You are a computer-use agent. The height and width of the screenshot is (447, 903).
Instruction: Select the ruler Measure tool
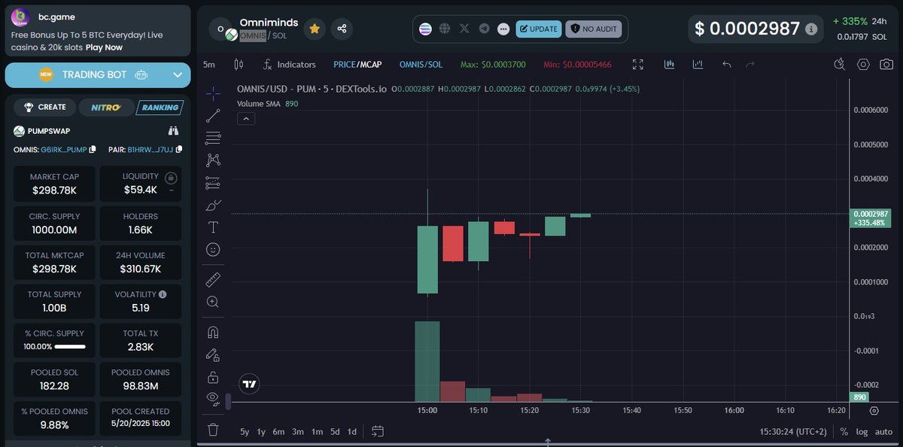(213, 280)
